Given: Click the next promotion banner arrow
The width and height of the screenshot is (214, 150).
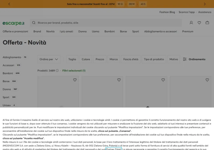Looking at the screenshot, I should (x=205, y=4).
